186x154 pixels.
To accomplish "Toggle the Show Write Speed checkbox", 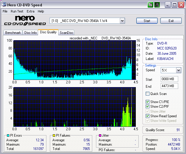I will click(x=147, y=121).
